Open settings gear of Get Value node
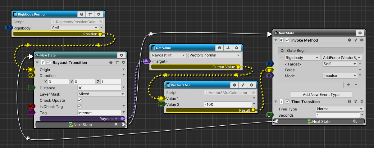This screenshot has height=148, width=374. (237, 48)
